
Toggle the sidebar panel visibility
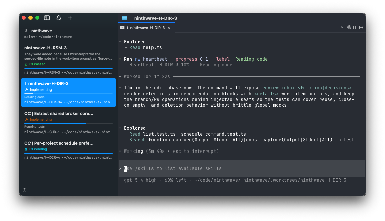click(47, 18)
